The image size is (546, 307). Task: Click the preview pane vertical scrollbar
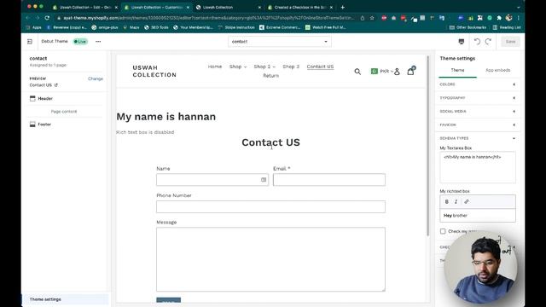click(x=427, y=146)
